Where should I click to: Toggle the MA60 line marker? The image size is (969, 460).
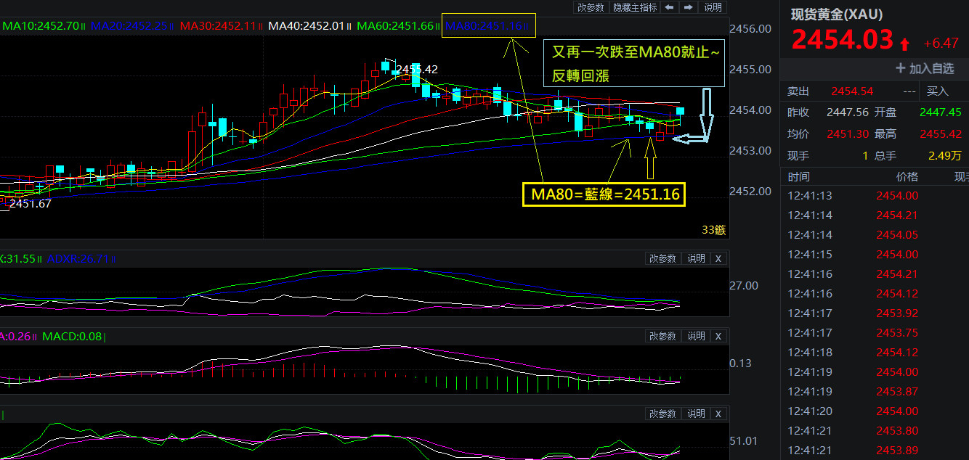tap(438, 26)
